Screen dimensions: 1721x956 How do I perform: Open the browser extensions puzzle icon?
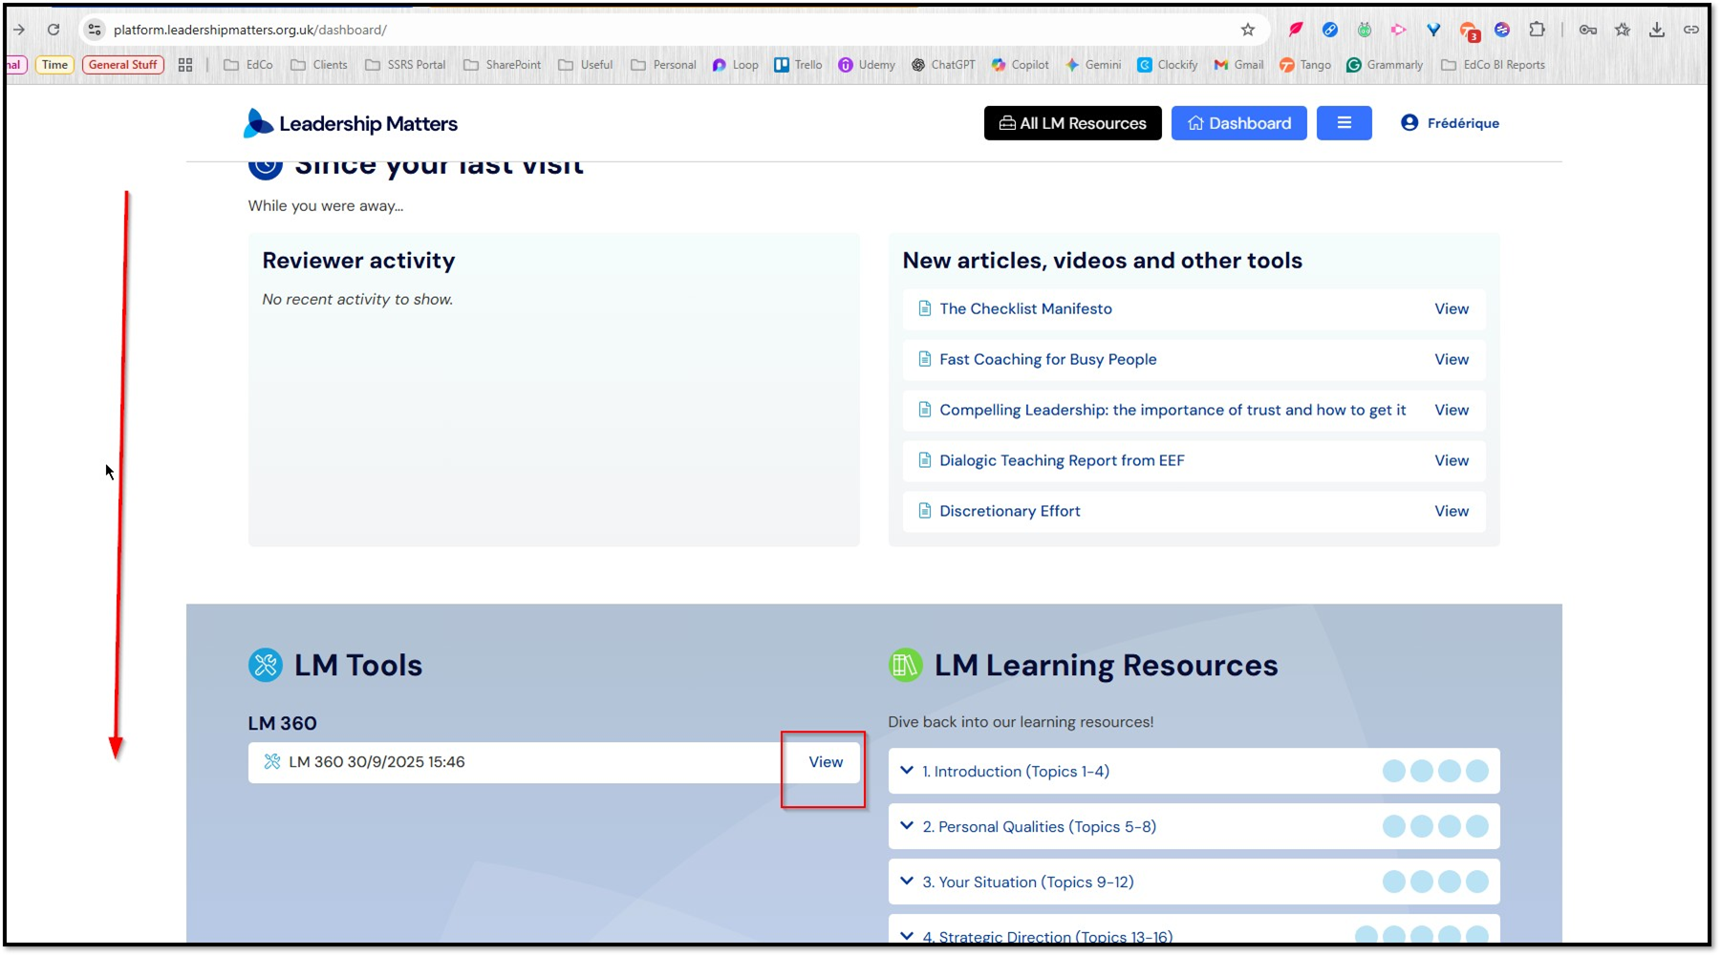[x=1537, y=30]
